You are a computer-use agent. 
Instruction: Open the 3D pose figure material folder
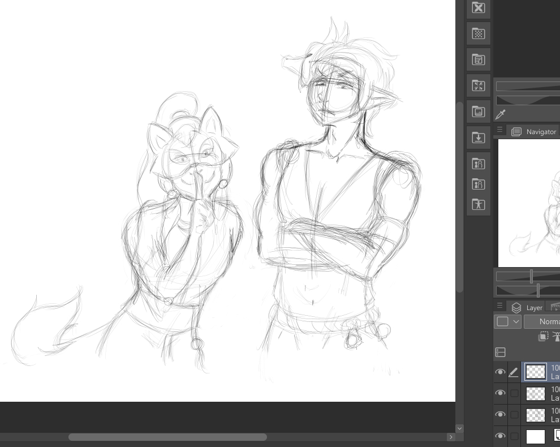[479, 204]
